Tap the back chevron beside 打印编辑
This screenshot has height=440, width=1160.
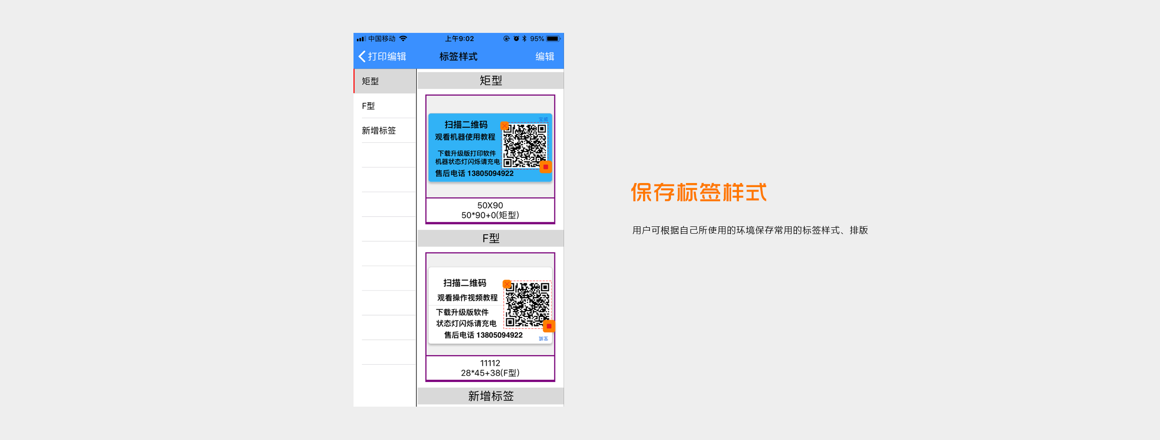click(362, 57)
